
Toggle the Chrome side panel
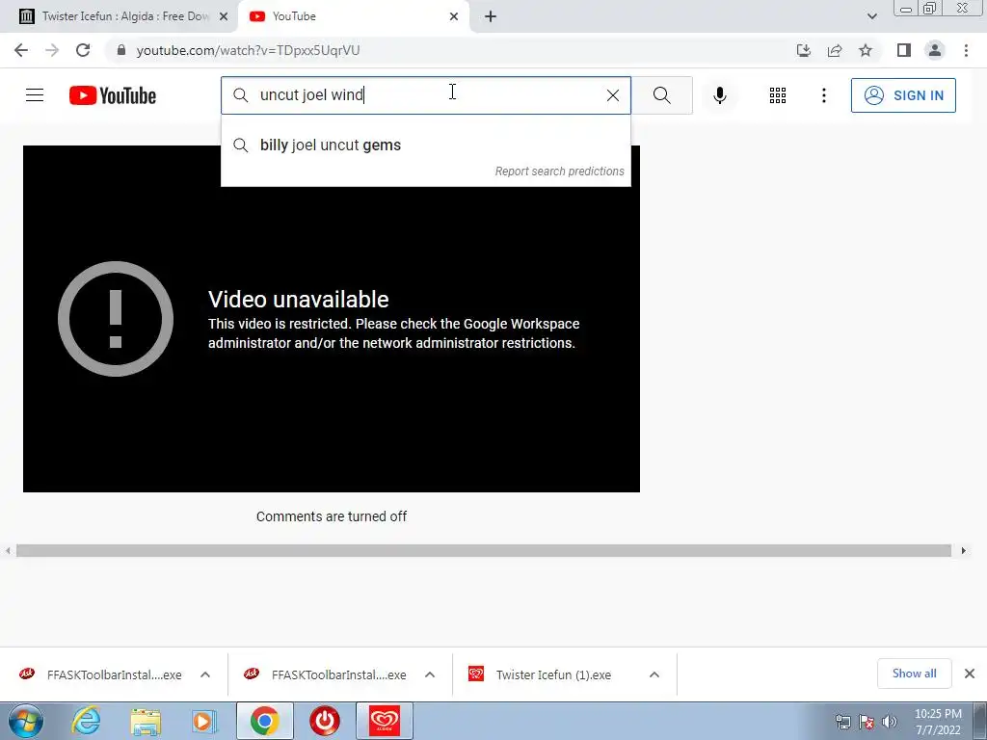904,50
